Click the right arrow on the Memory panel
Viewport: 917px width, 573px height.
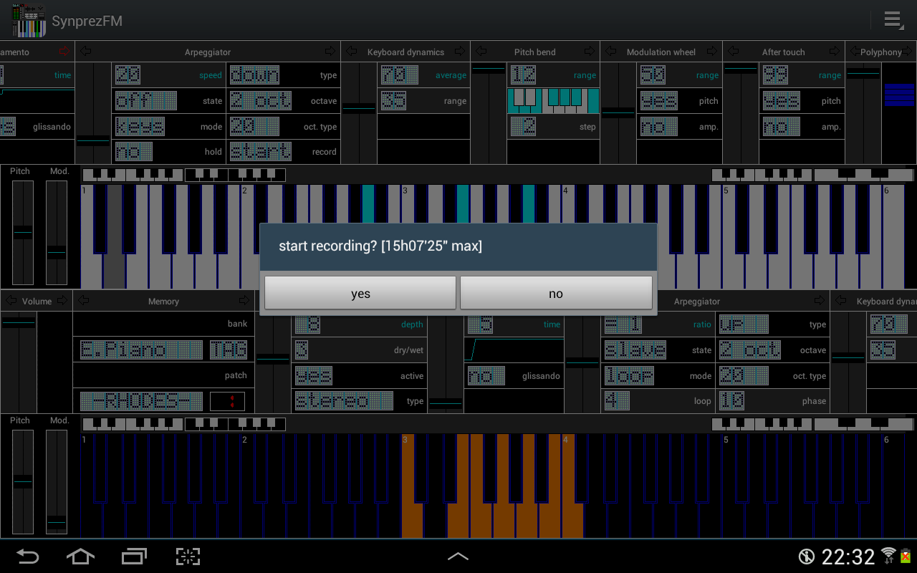click(x=244, y=301)
